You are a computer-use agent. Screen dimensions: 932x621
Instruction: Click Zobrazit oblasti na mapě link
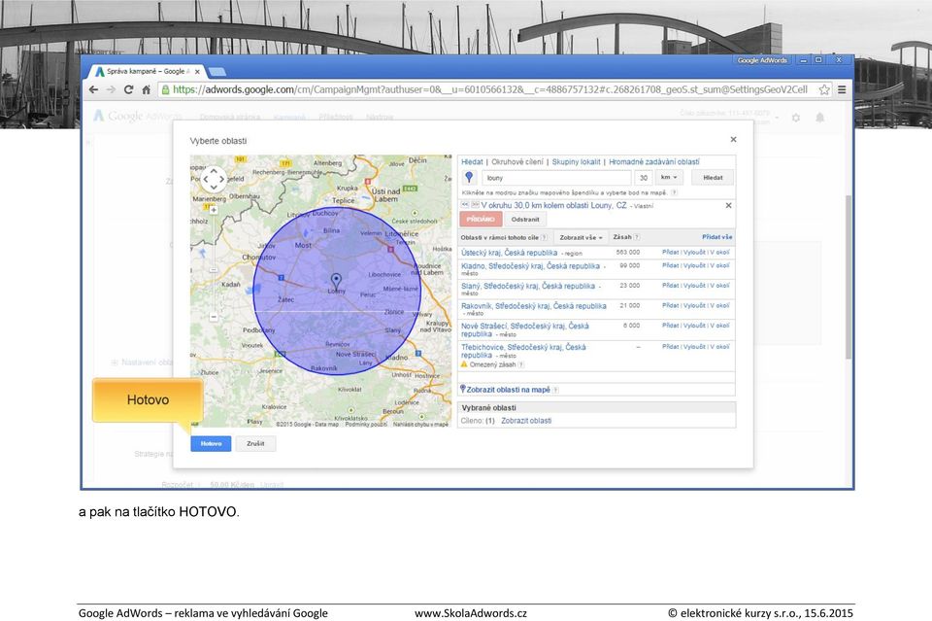(x=508, y=390)
